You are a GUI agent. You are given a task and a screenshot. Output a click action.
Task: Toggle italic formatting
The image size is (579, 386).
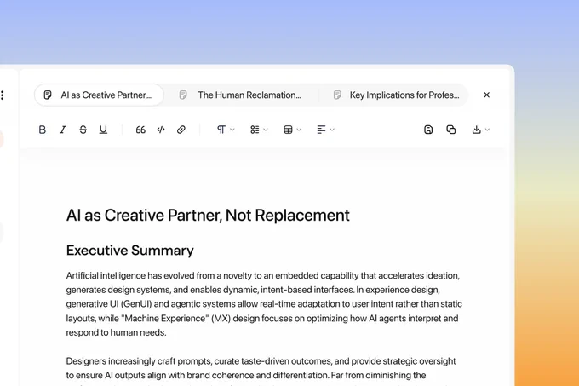point(63,130)
